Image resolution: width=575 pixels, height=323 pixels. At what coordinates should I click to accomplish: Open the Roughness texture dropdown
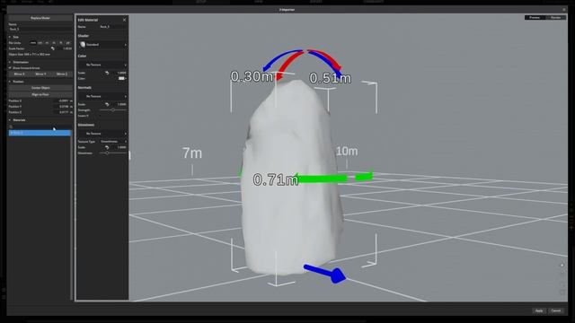[102, 134]
